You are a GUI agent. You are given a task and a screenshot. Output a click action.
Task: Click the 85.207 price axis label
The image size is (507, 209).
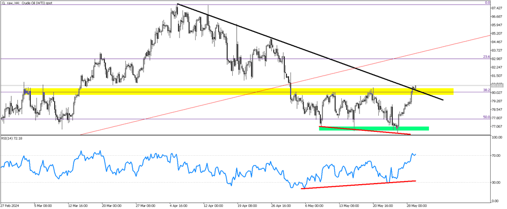tap(497, 33)
